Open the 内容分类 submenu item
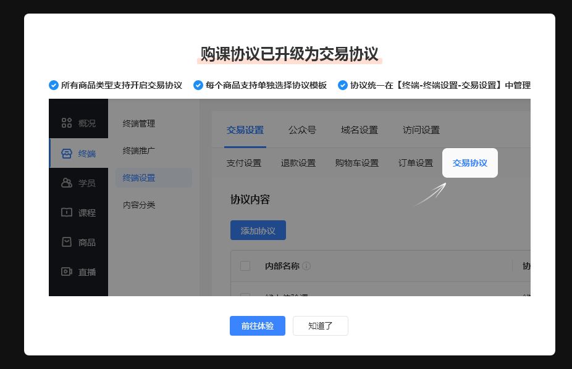Viewport: 572px width, 369px height. point(138,205)
